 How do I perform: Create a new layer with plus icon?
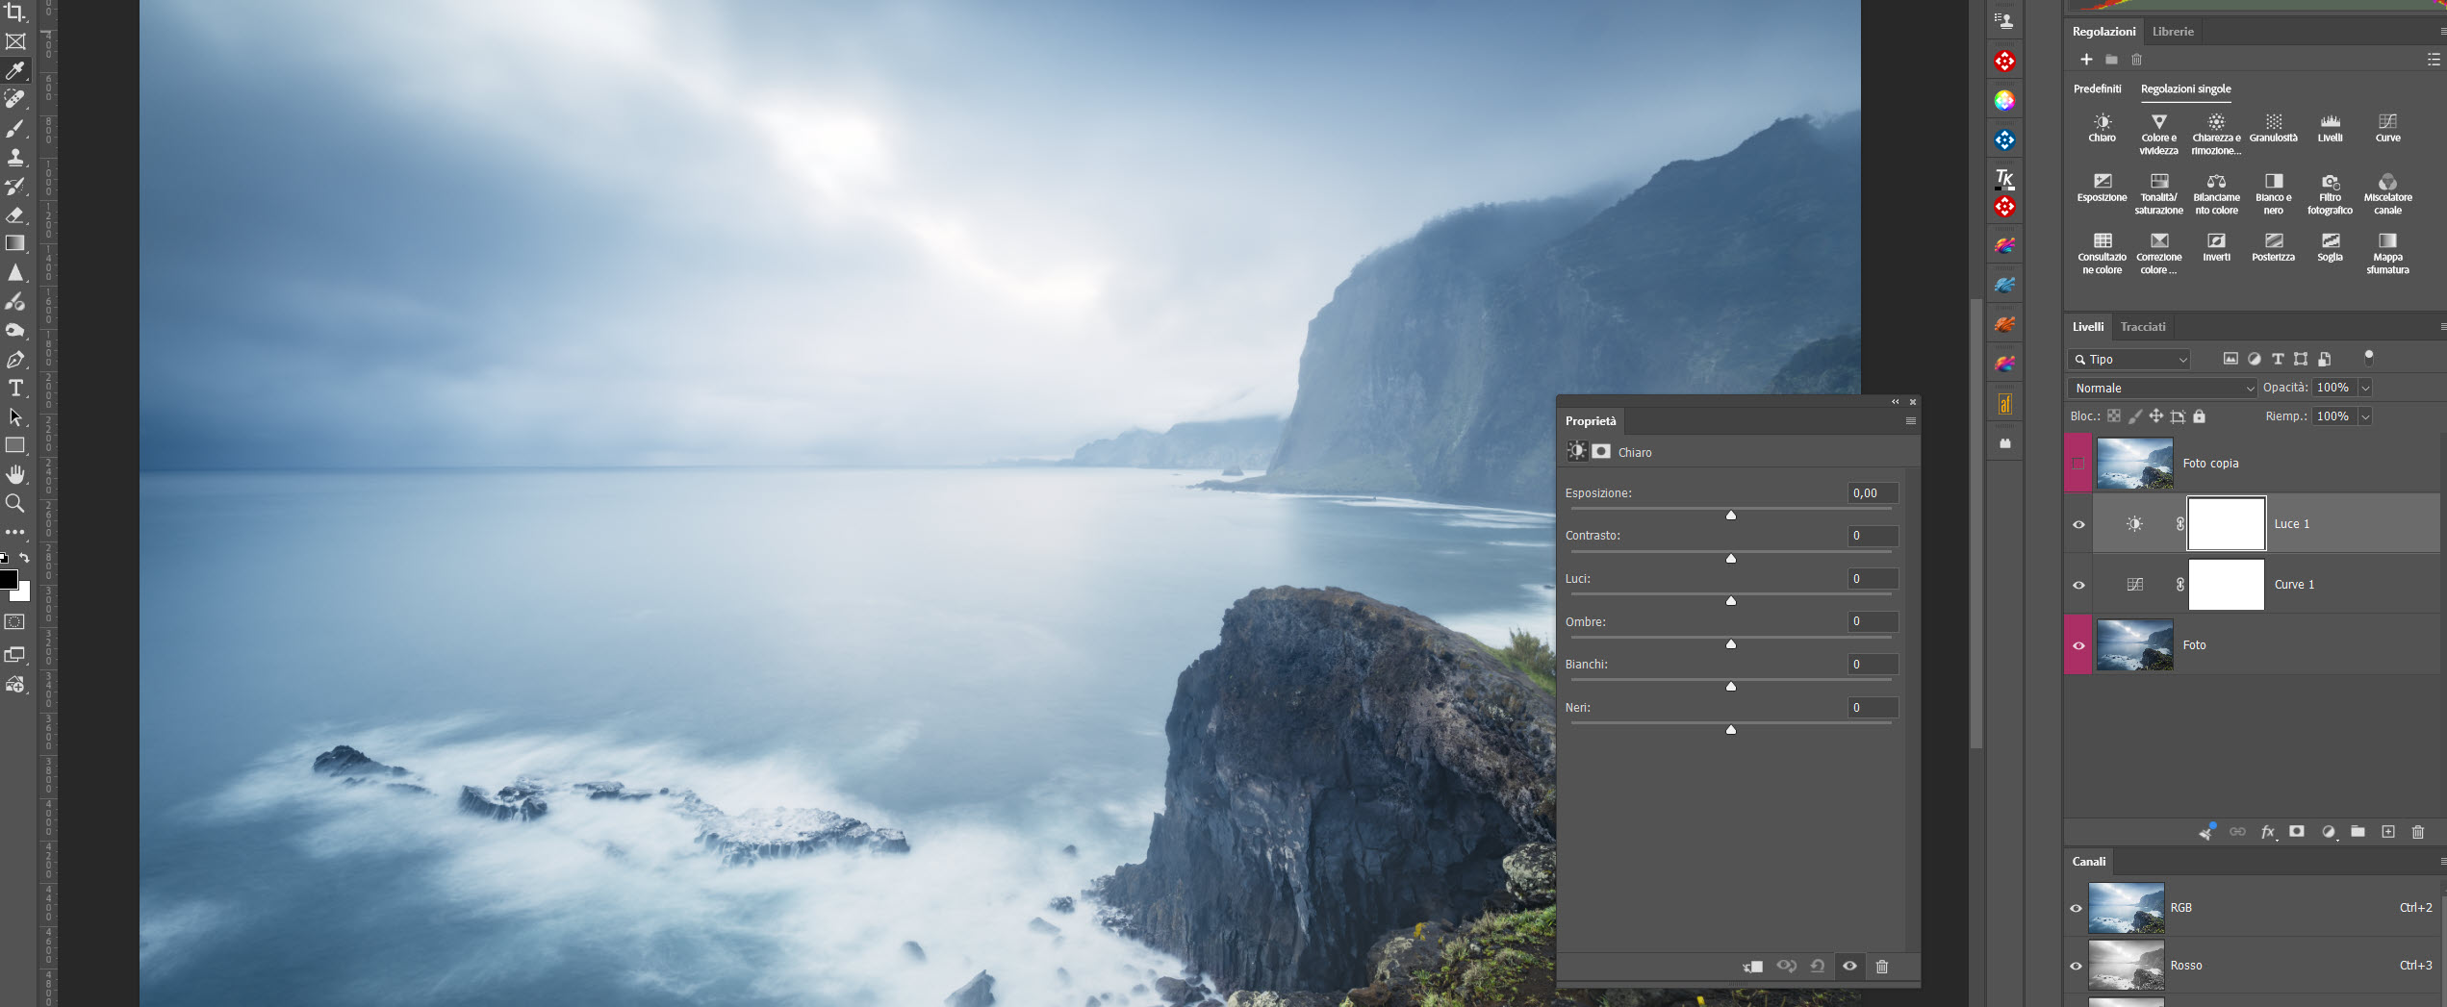click(x=2387, y=832)
